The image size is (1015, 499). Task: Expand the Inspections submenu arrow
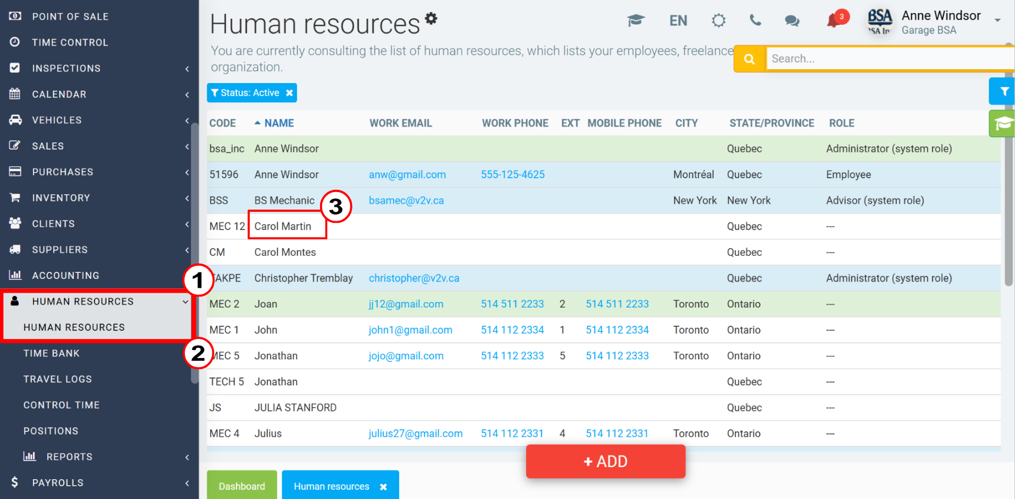point(187,69)
